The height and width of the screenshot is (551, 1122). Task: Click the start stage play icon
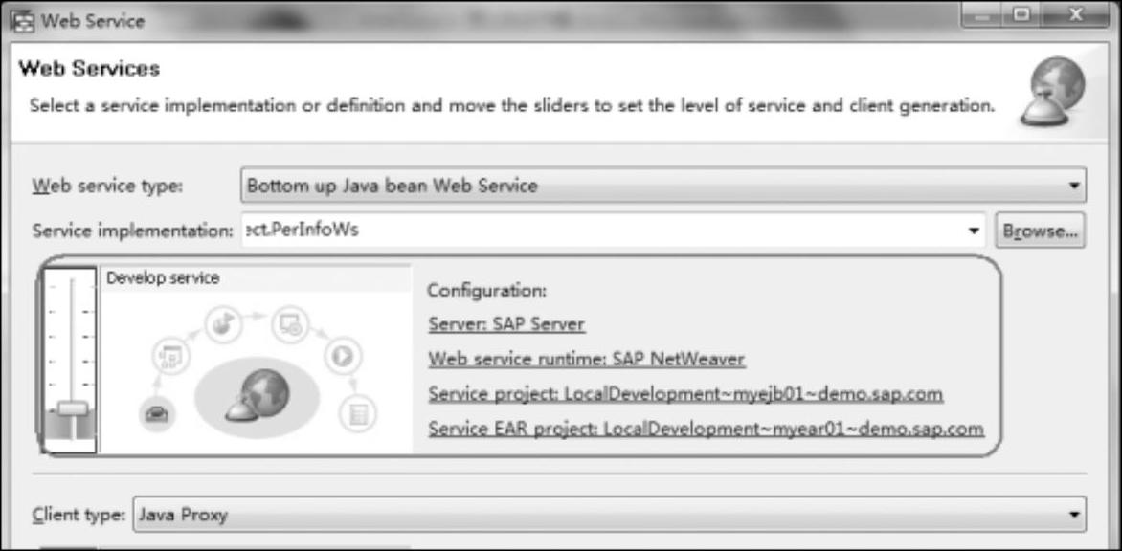pyautogui.click(x=342, y=355)
